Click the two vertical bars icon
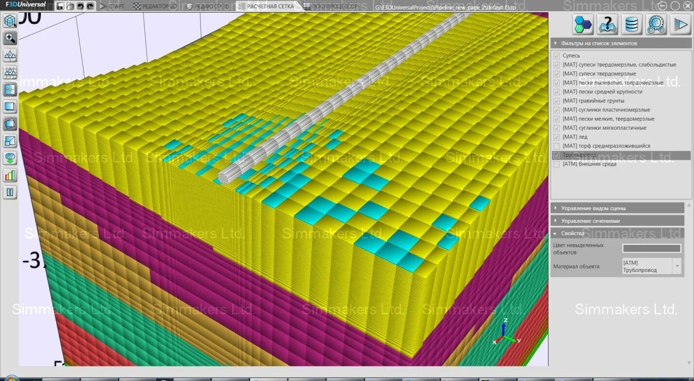This screenshot has width=694, height=381. (10, 192)
